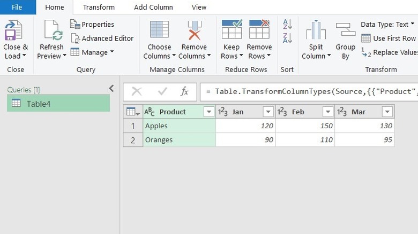Open the Advanced Editor
The height and width of the screenshot is (234, 418).
(102, 38)
